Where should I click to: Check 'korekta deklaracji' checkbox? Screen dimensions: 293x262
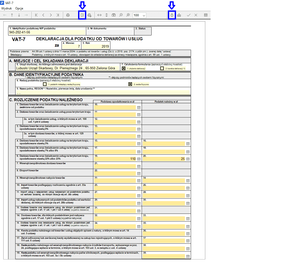[x=162, y=68]
